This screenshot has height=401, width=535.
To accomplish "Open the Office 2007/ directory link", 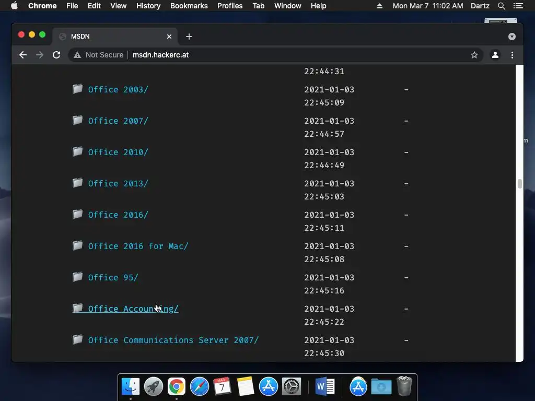I will click(118, 121).
